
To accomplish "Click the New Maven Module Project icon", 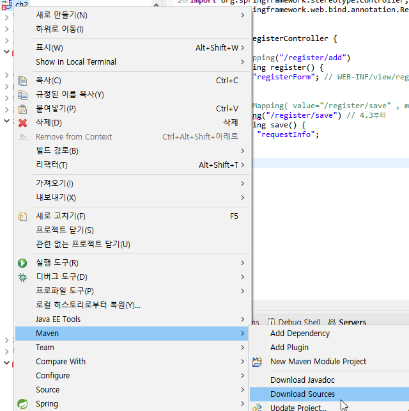I will [257, 362].
